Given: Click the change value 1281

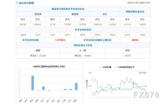Looking at the screenshot, I should [x=52, y=35].
